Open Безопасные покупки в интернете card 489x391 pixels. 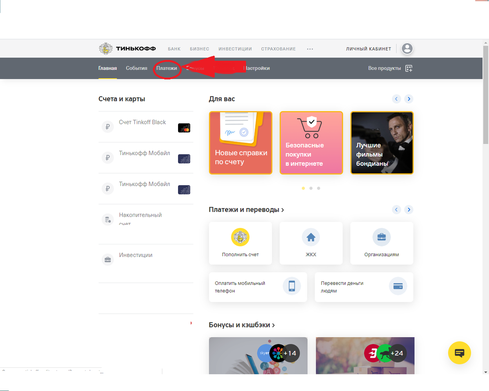[311, 143]
